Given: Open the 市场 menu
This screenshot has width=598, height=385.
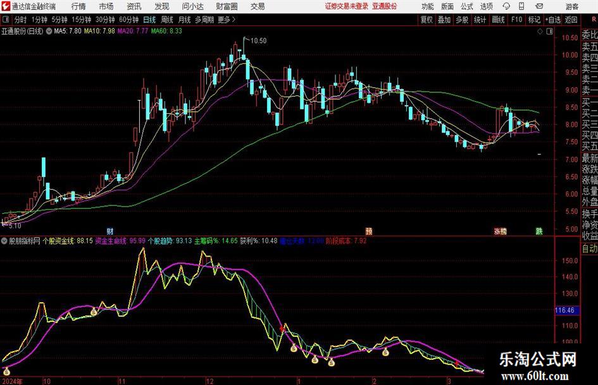Looking at the screenshot, I should tap(106, 6).
